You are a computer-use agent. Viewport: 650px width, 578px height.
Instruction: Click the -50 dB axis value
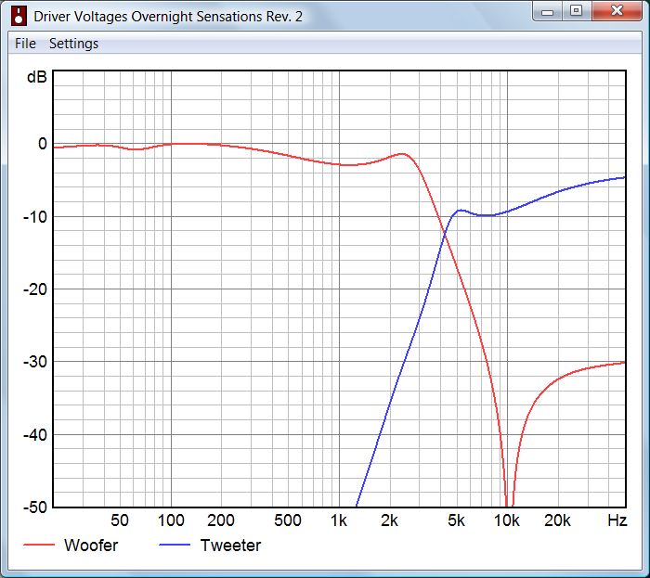35,507
